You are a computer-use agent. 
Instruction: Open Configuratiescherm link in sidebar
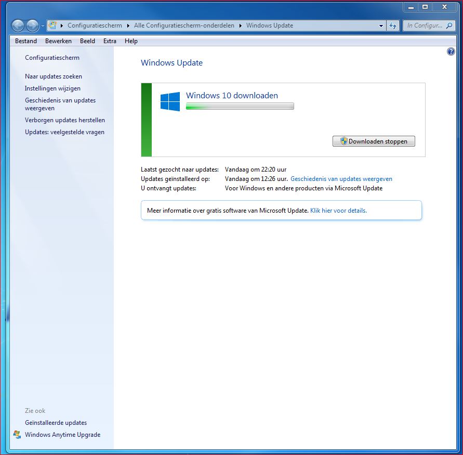[x=52, y=58]
